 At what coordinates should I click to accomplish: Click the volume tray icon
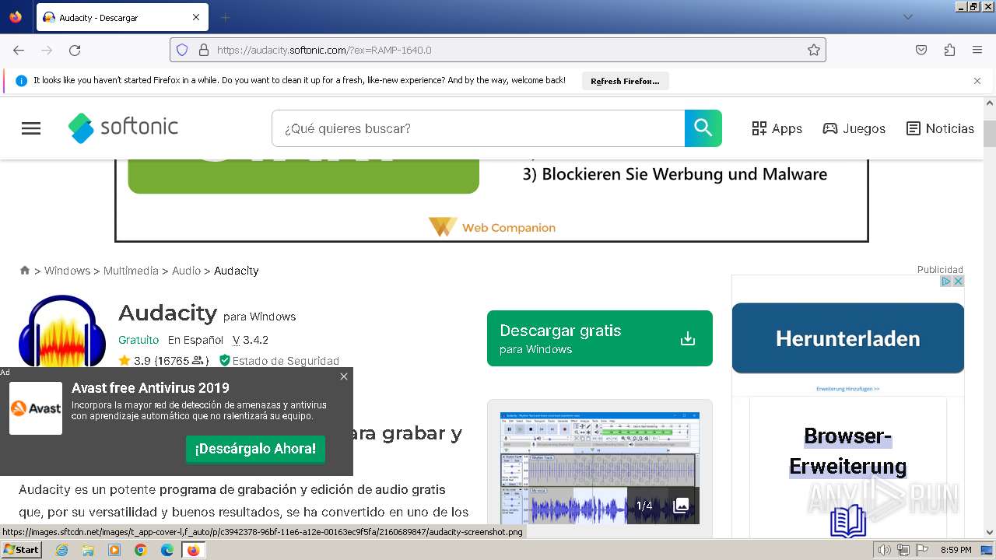coord(884,550)
